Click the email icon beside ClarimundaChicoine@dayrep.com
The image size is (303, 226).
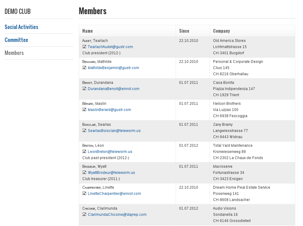tap(84, 215)
